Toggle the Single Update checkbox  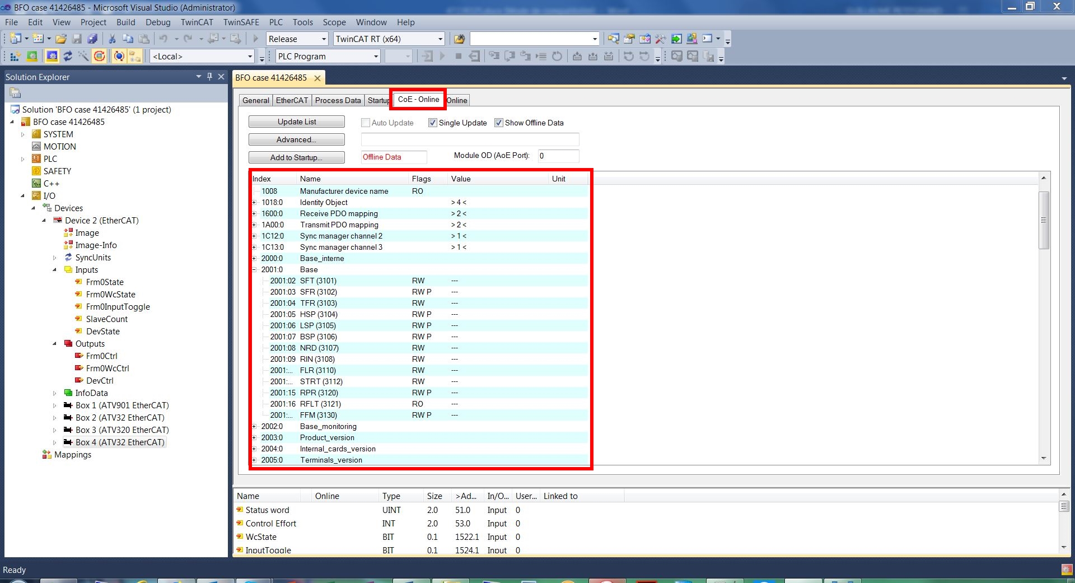[x=432, y=123]
